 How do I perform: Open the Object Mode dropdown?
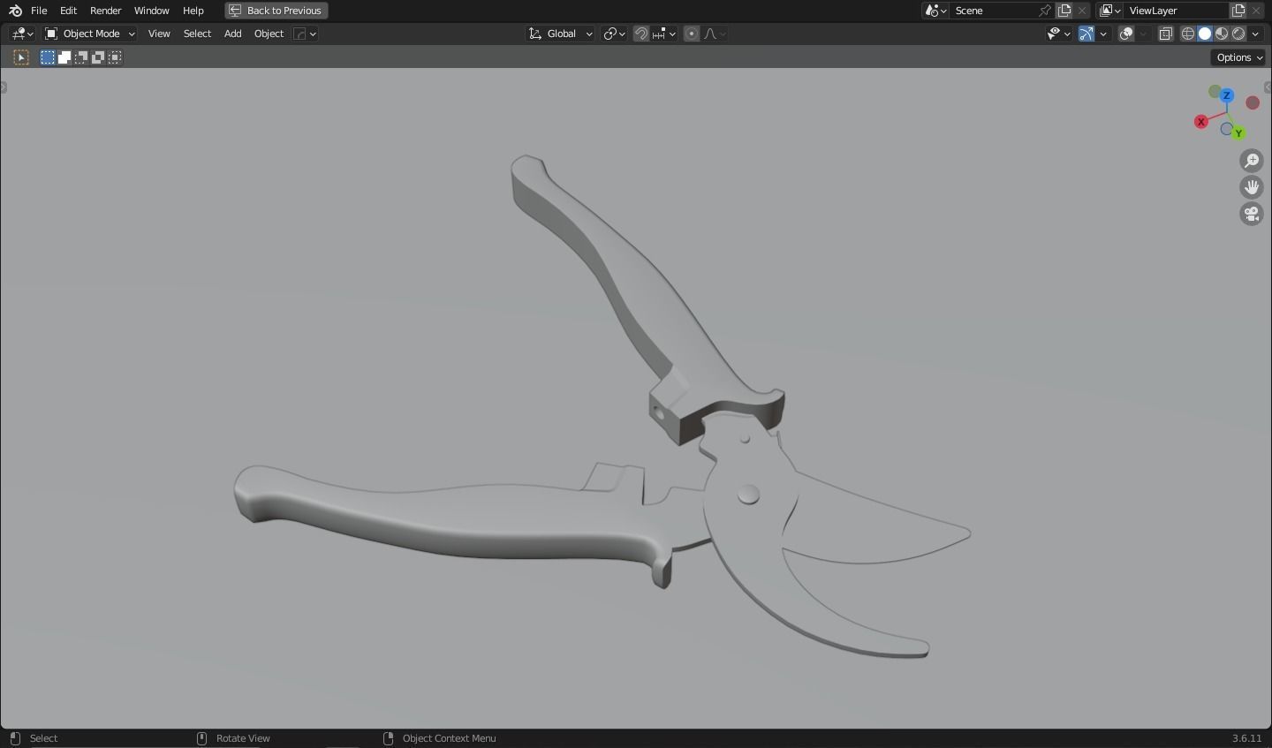click(90, 34)
